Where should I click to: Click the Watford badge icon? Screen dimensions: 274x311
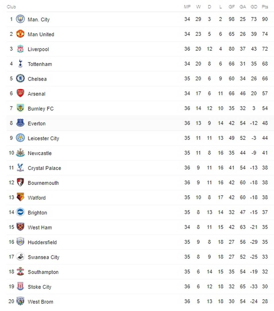20,197
